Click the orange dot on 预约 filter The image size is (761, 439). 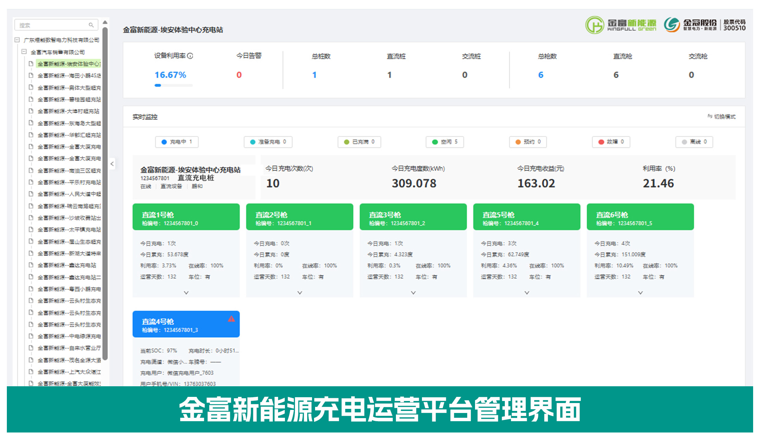[x=518, y=142]
